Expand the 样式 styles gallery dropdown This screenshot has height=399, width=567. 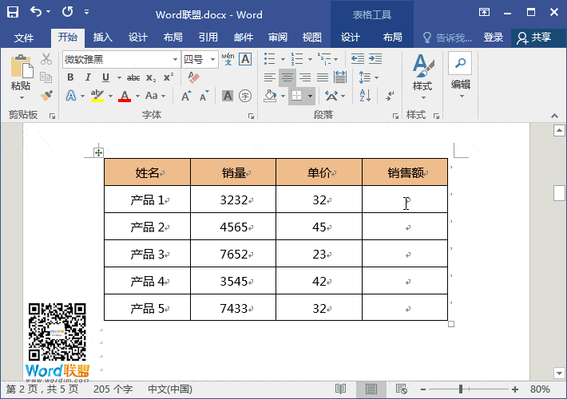coord(423,98)
